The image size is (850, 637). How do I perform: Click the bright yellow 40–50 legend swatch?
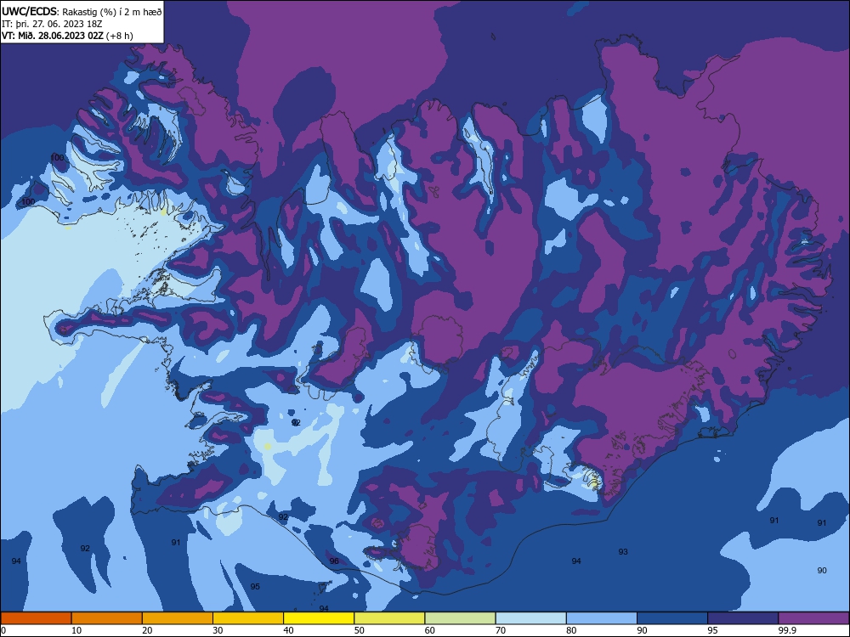(x=319, y=618)
